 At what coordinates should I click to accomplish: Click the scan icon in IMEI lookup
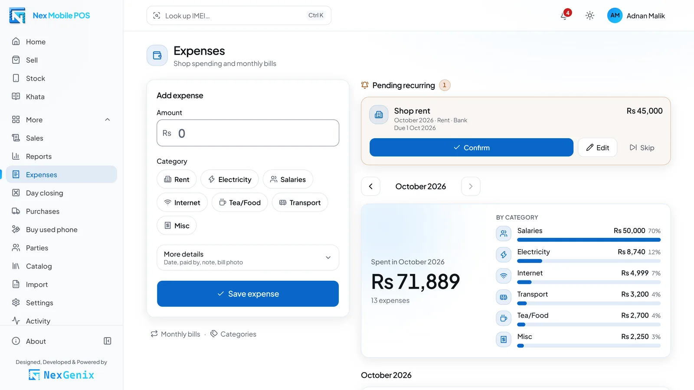(157, 16)
